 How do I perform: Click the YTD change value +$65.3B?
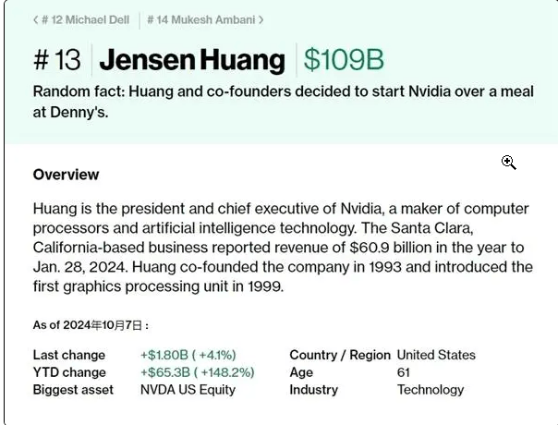click(198, 372)
